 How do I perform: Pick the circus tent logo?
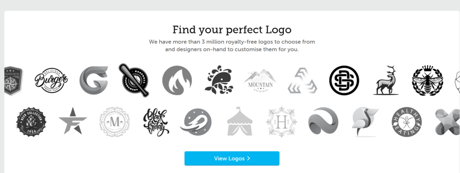point(240,121)
